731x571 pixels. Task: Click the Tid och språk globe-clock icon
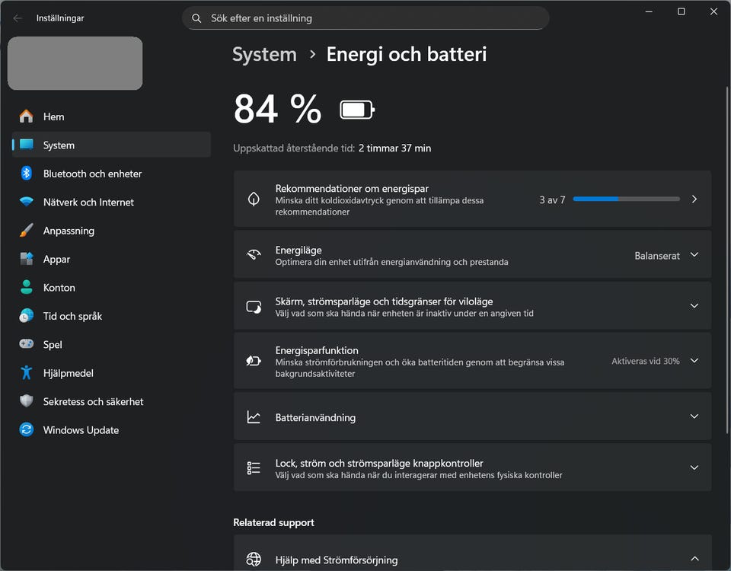(26, 315)
